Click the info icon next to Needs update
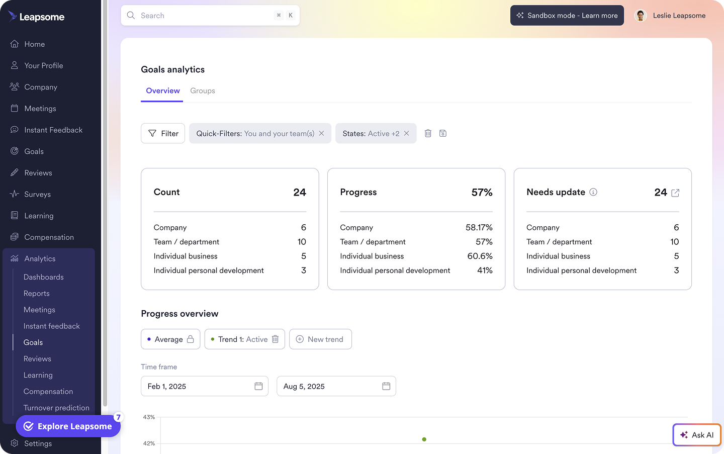This screenshot has height=454, width=724. (x=593, y=192)
